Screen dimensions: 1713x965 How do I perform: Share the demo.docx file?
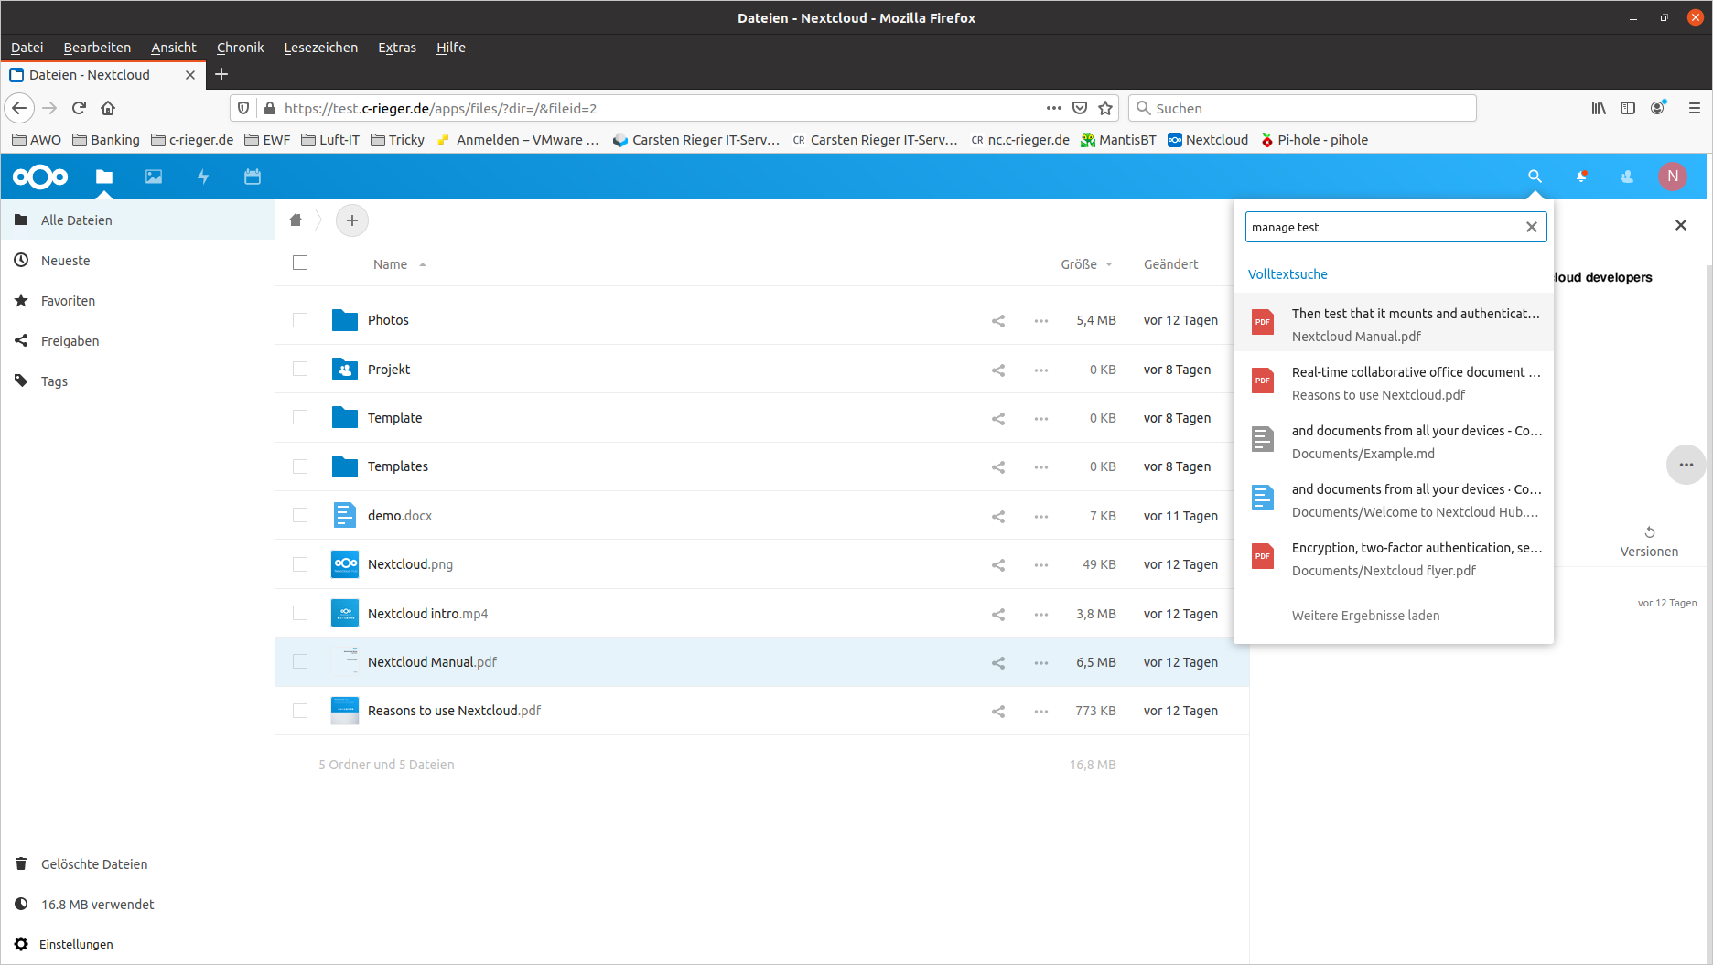coord(998,517)
